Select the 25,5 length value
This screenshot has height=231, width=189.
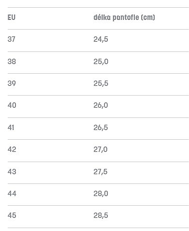pyautogui.click(x=101, y=83)
